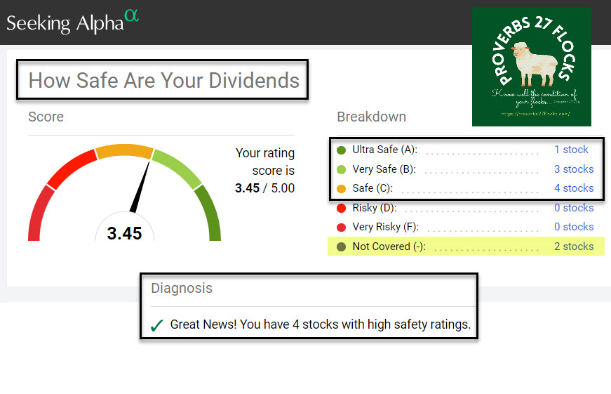Open the 0 stocks Very Risky link

(x=574, y=227)
